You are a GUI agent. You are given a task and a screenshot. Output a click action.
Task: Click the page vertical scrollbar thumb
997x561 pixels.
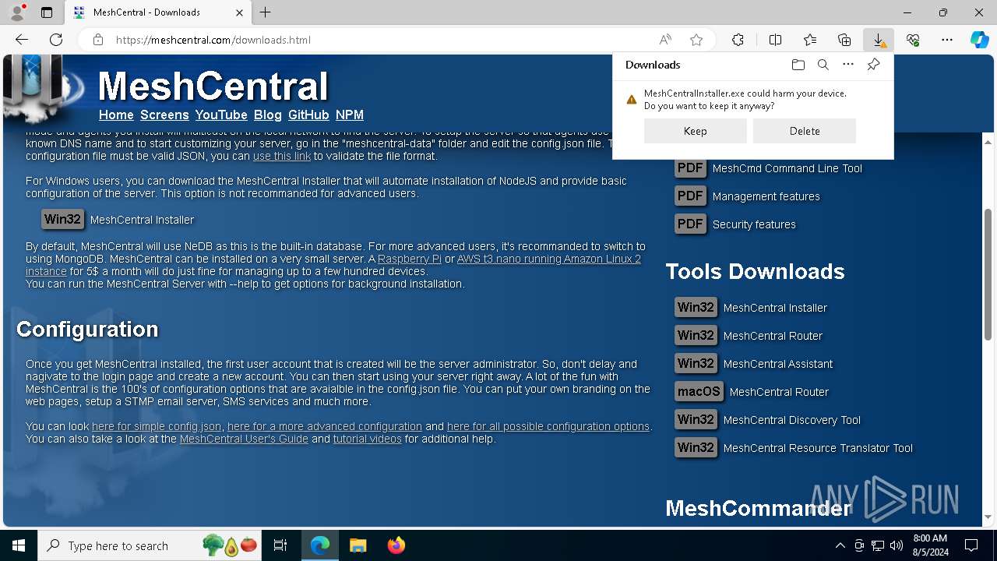[x=988, y=274]
